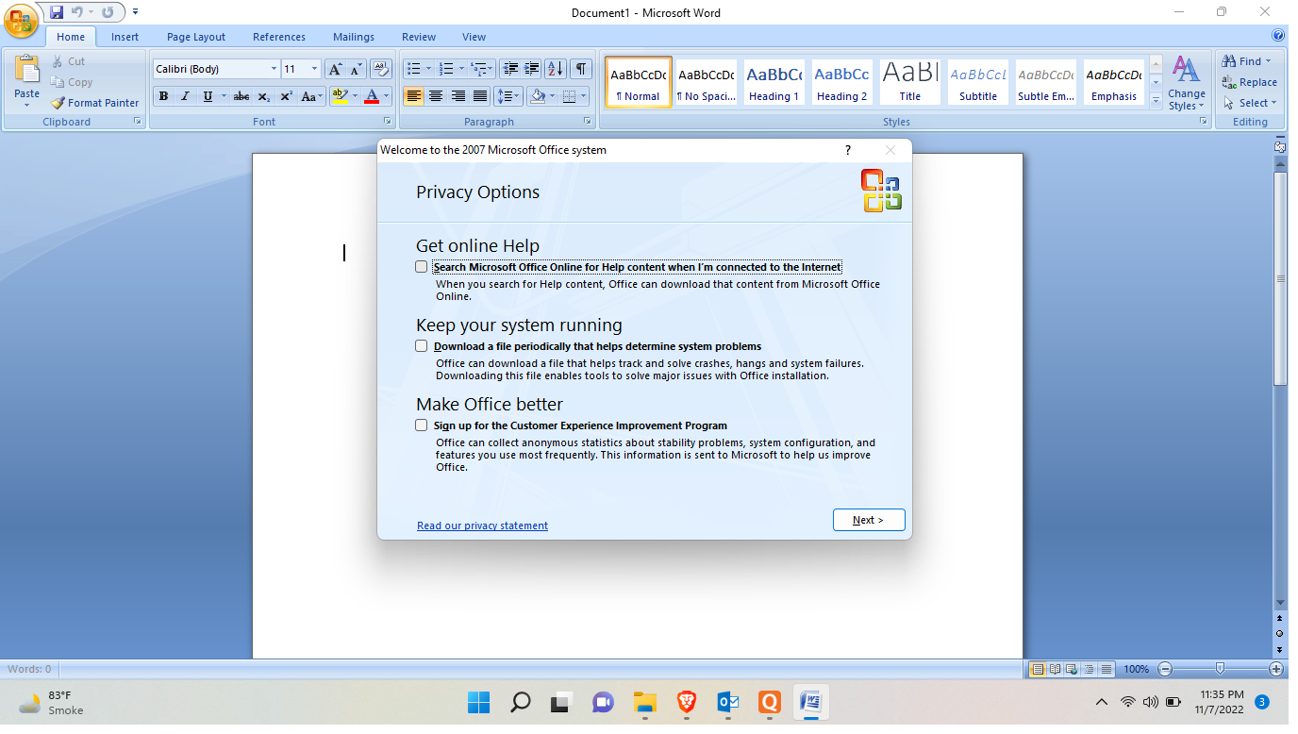Click the zoom slider thumb

[x=1220, y=669]
